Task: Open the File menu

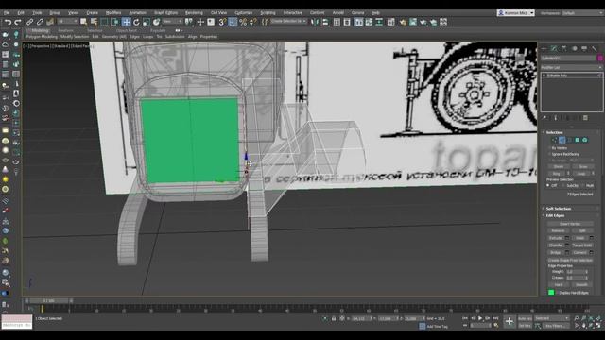Action: (7, 13)
